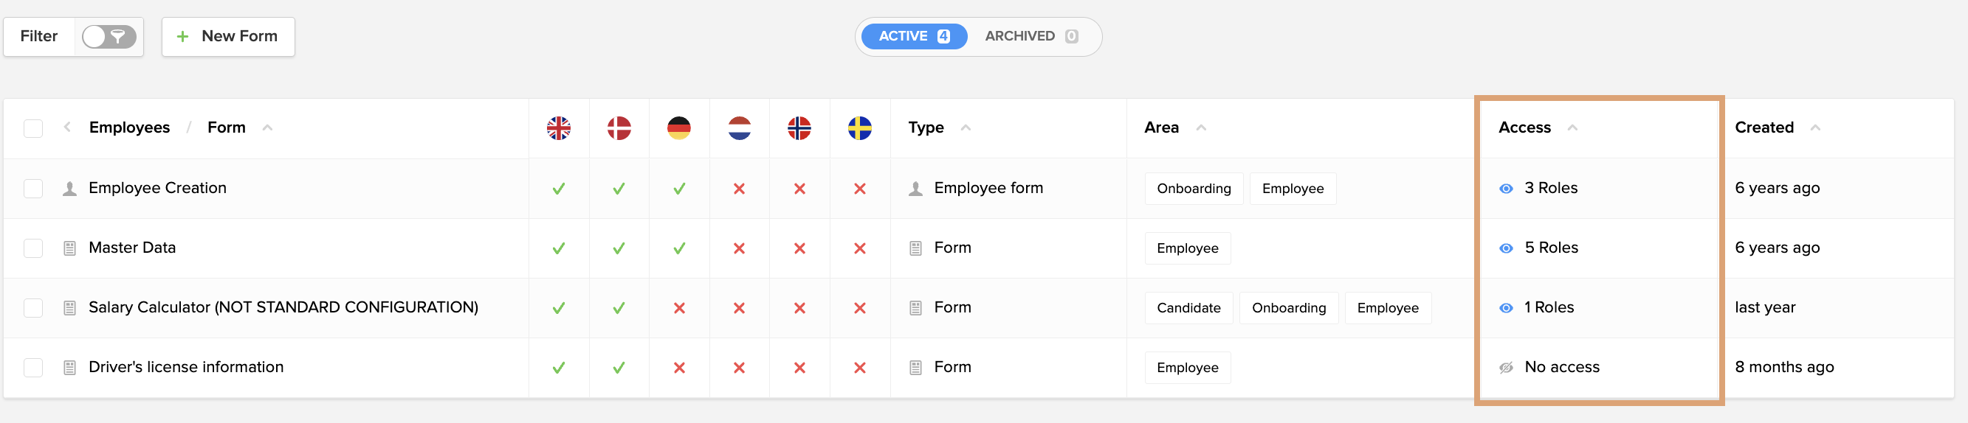Click the document icon beside Driver's license
Image resolution: width=1968 pixels, height=423 pixels.
69,368
